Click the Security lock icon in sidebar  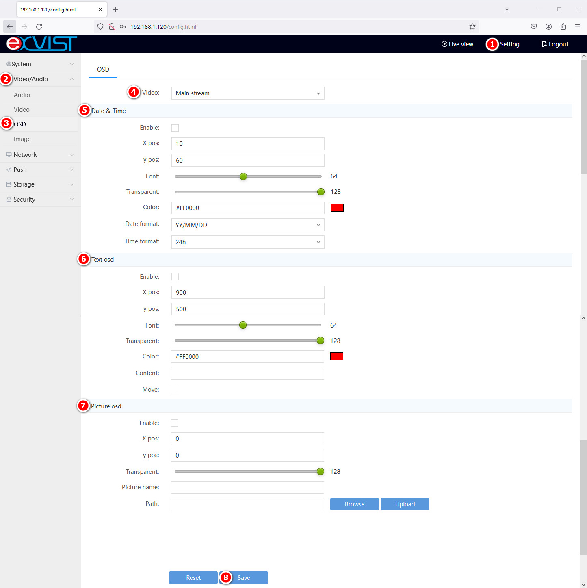pos(9,199)
